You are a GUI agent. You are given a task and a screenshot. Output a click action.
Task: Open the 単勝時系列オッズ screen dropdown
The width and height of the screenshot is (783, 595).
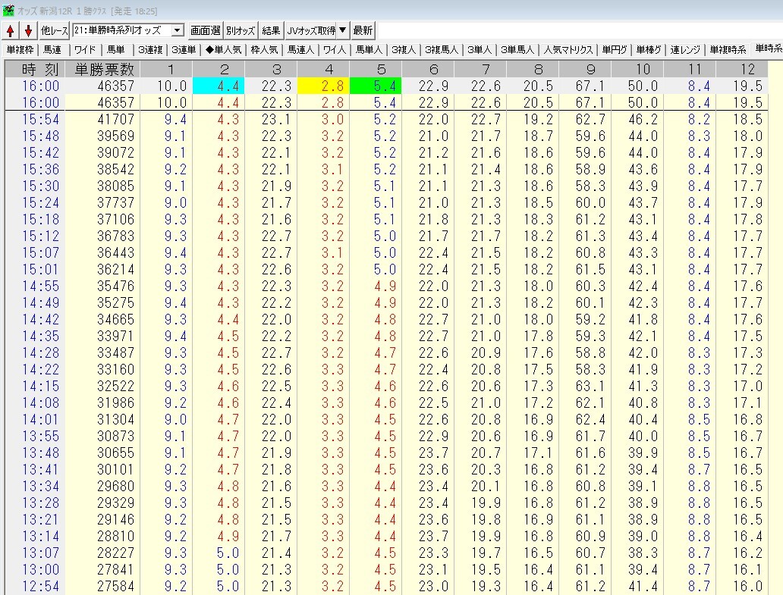click(x=178, y=30)
